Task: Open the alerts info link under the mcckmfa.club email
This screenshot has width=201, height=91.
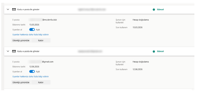Action: (x=30, y=35)
